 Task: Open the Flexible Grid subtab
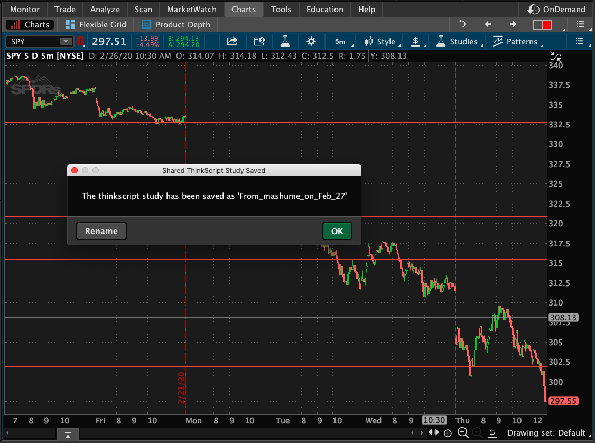tap(96, 24)
